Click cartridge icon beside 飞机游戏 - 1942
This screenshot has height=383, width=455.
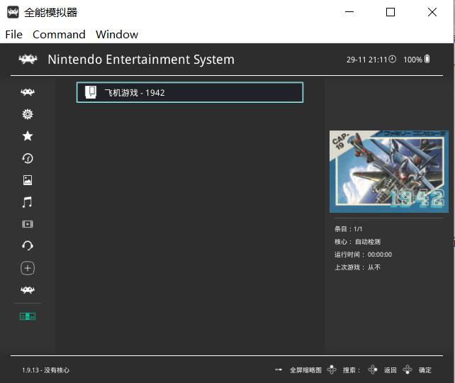coord(91,92)
